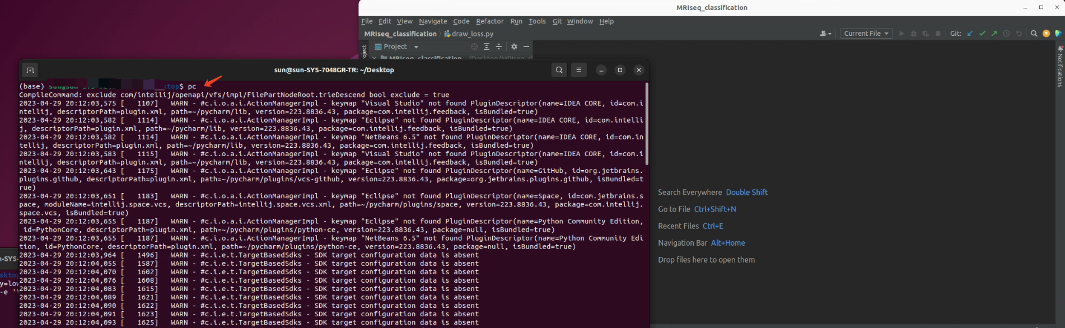Open the File menu
1065x328 pixels.
tap(367, 21)
